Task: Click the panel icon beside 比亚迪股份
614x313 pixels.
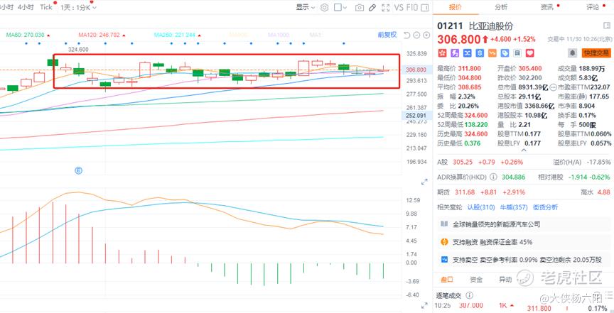Action: tap(607, 26)
